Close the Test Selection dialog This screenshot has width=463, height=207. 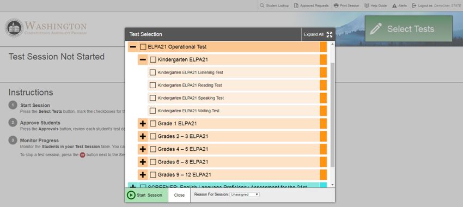(179, 195)
